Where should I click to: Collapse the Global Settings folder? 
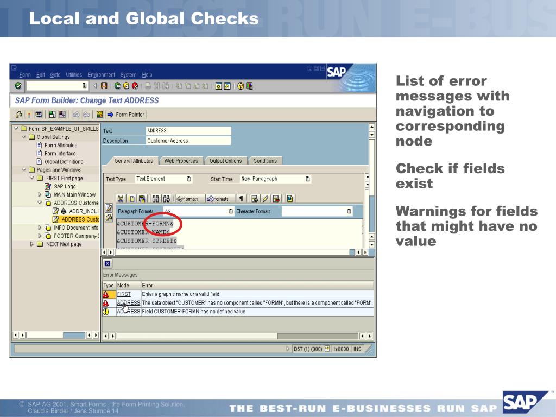(x=24, y=136)
